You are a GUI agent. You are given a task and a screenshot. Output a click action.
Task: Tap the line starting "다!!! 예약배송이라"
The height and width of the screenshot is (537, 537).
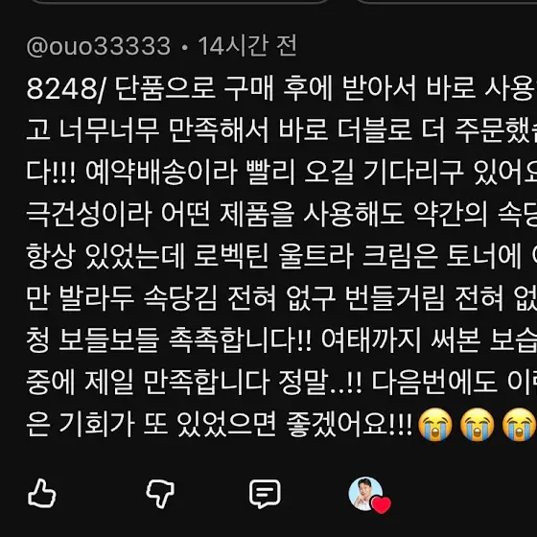point(282,173)
